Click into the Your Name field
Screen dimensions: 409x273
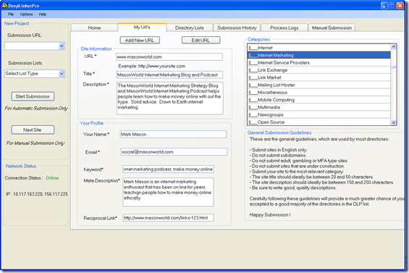click(173, 135)
